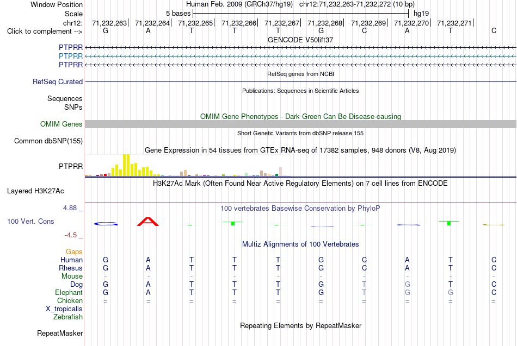Click the Layered H3K27Ac label
Screen dimensions: 517x346
click(x=35, y=191)
